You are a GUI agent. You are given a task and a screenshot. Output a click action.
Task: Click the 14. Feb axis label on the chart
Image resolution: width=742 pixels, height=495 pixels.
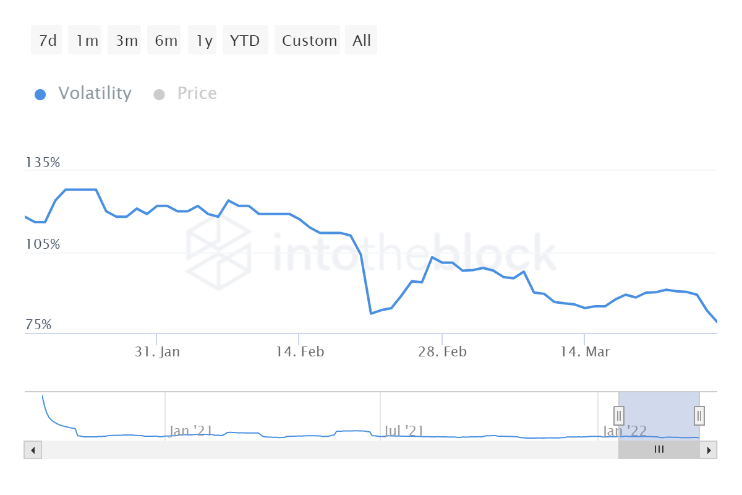coord(302,351)
